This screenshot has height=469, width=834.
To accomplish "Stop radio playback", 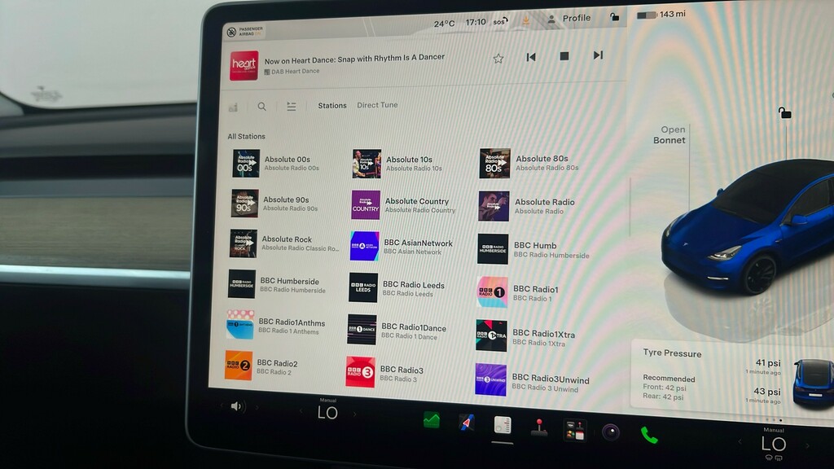I will (x=564, y=56).
